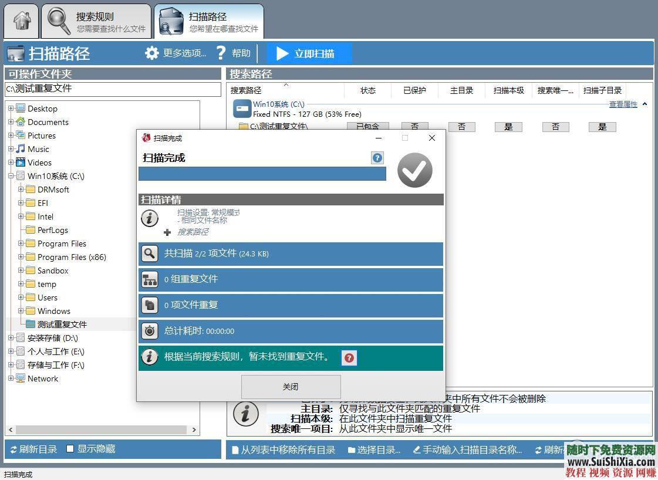Image resolution: width=658 pixels, height=480 pixels.
Task: Open 查看属性 link for the C drive
Action: (x=623, y=104)
